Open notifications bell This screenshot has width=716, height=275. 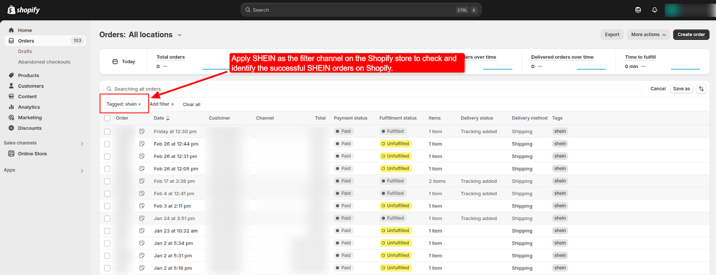coord(655,10)
